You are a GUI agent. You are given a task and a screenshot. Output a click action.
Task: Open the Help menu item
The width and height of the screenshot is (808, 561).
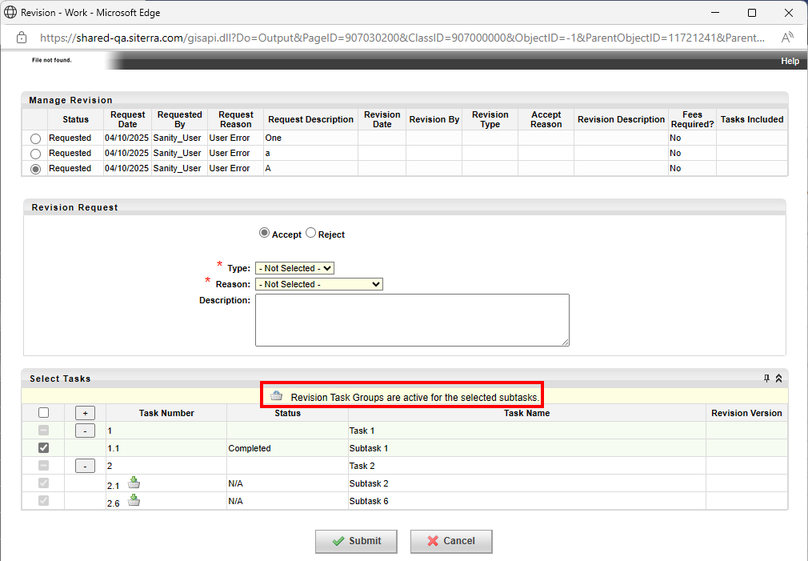(790, 61)
